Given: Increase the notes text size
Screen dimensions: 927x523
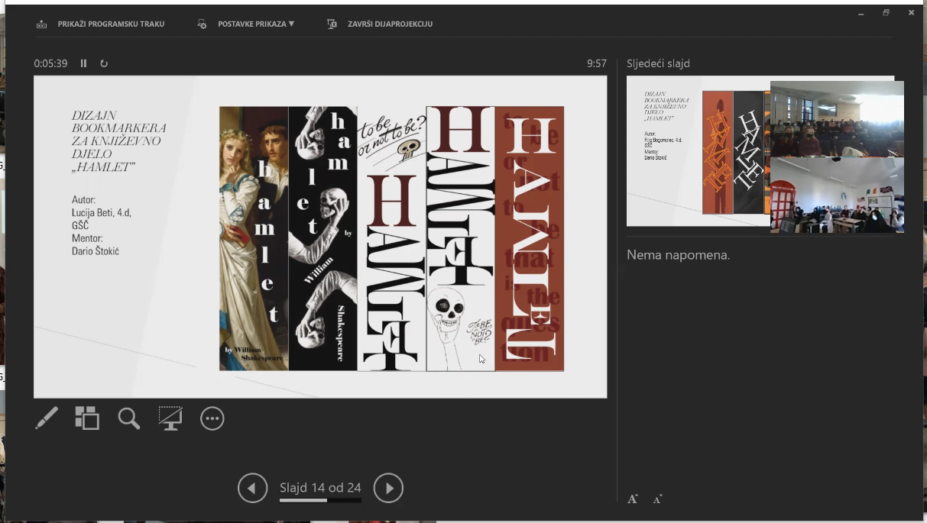Looking at the screenshot, I should tap(633, 499).
